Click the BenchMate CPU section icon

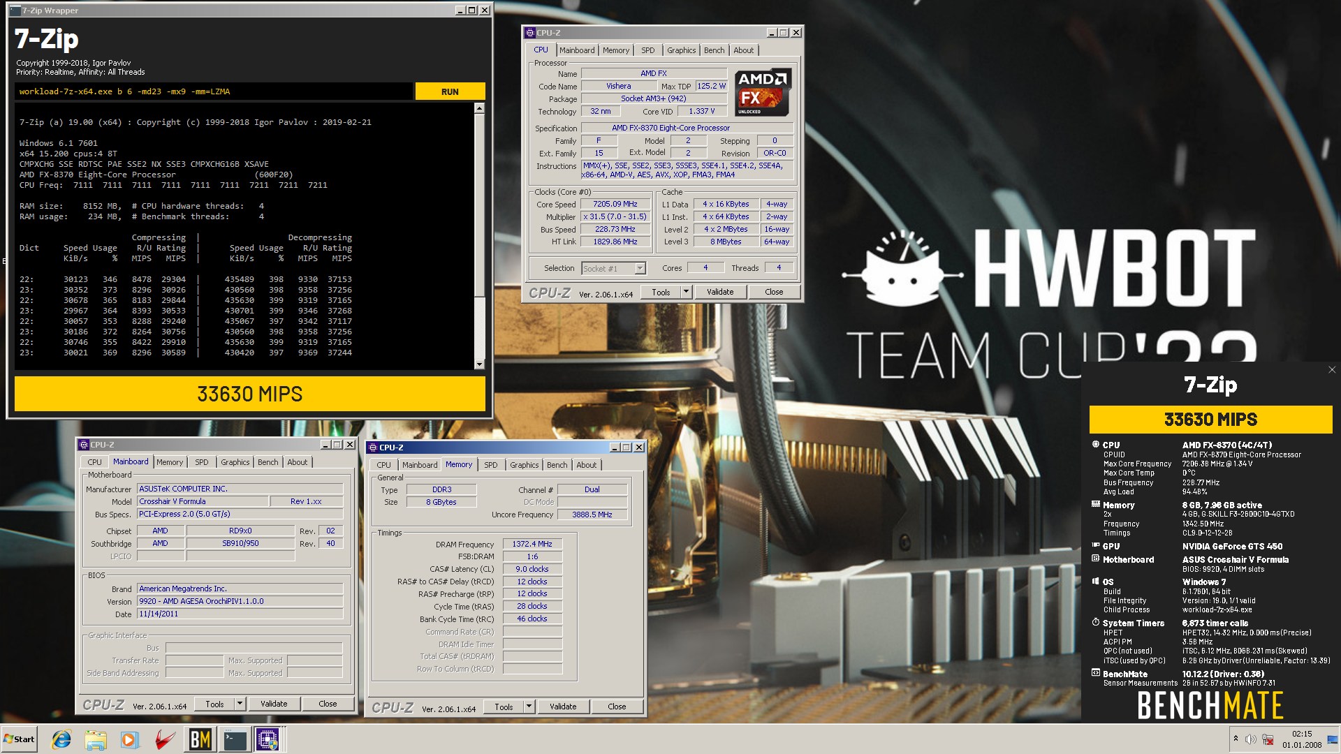tap(1095, 445)
